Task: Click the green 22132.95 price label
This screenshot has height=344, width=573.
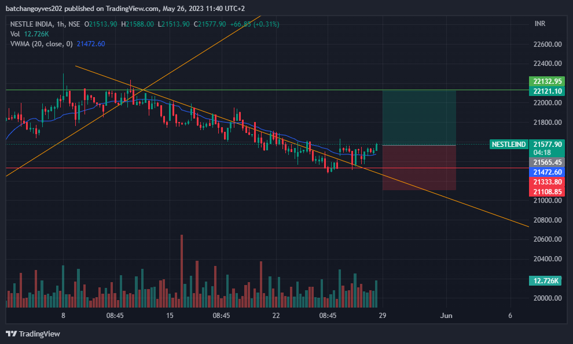Action: tap(547, 81)
